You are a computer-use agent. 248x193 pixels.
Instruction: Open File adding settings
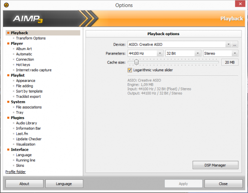pyautogui.click(x=24, y=86)
